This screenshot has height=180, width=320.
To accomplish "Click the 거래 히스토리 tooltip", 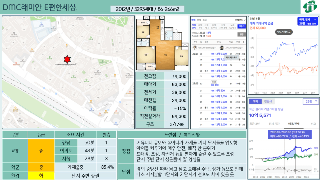I will (231, 57).
